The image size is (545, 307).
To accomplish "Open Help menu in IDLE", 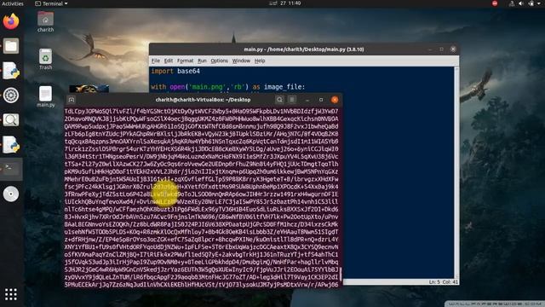I will (x=260, y=61).
